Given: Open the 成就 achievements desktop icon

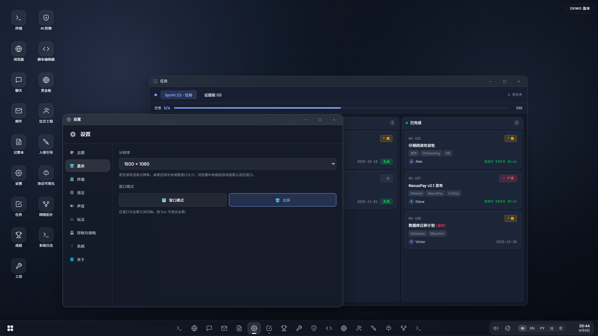Looking at the screenshot, I should (19, 238).
